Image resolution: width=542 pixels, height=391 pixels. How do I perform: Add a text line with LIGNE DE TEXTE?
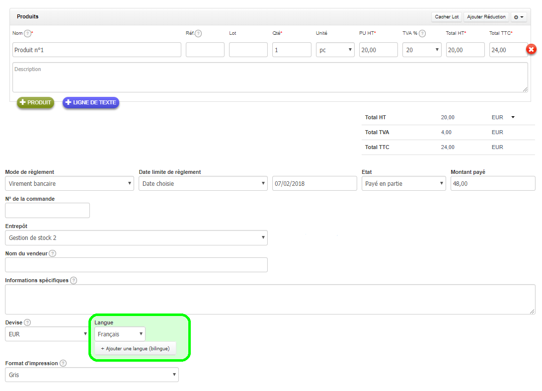(x=90, y=102)
